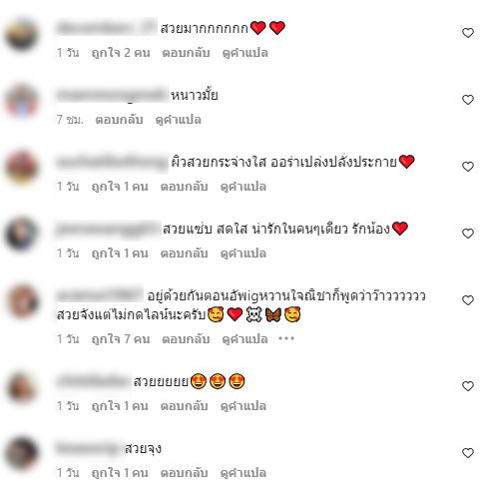Open username of the สวยแซ่บ commenter

pos(108,230)
